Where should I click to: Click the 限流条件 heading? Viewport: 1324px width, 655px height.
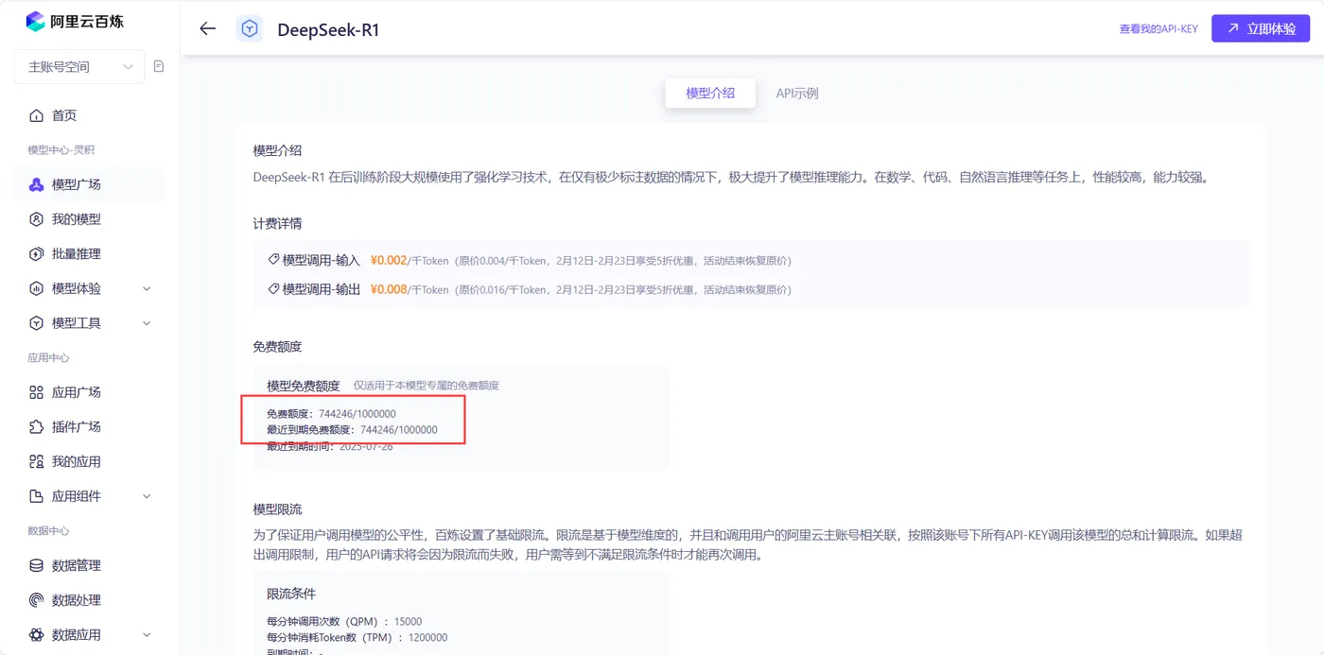[x=291, y=594]
